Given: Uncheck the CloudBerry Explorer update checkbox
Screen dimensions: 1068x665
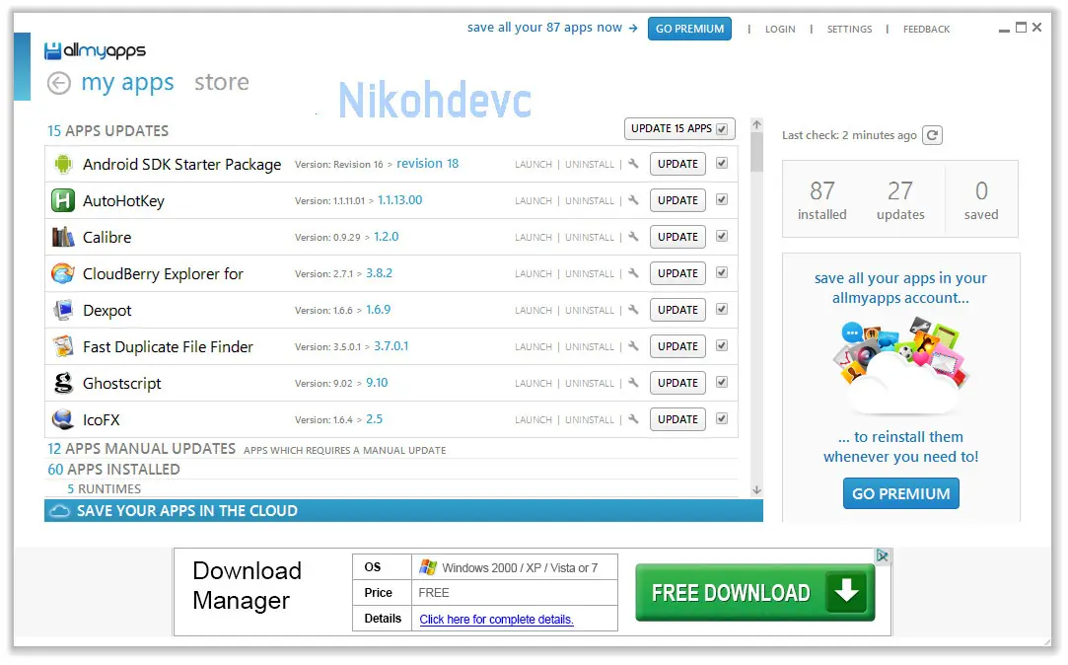Looking at the screenshot, I should [x=722, y=272].
